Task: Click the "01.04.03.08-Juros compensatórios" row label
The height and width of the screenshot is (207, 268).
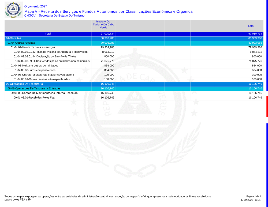Action: pyautogui.click(x=35, y=70)
